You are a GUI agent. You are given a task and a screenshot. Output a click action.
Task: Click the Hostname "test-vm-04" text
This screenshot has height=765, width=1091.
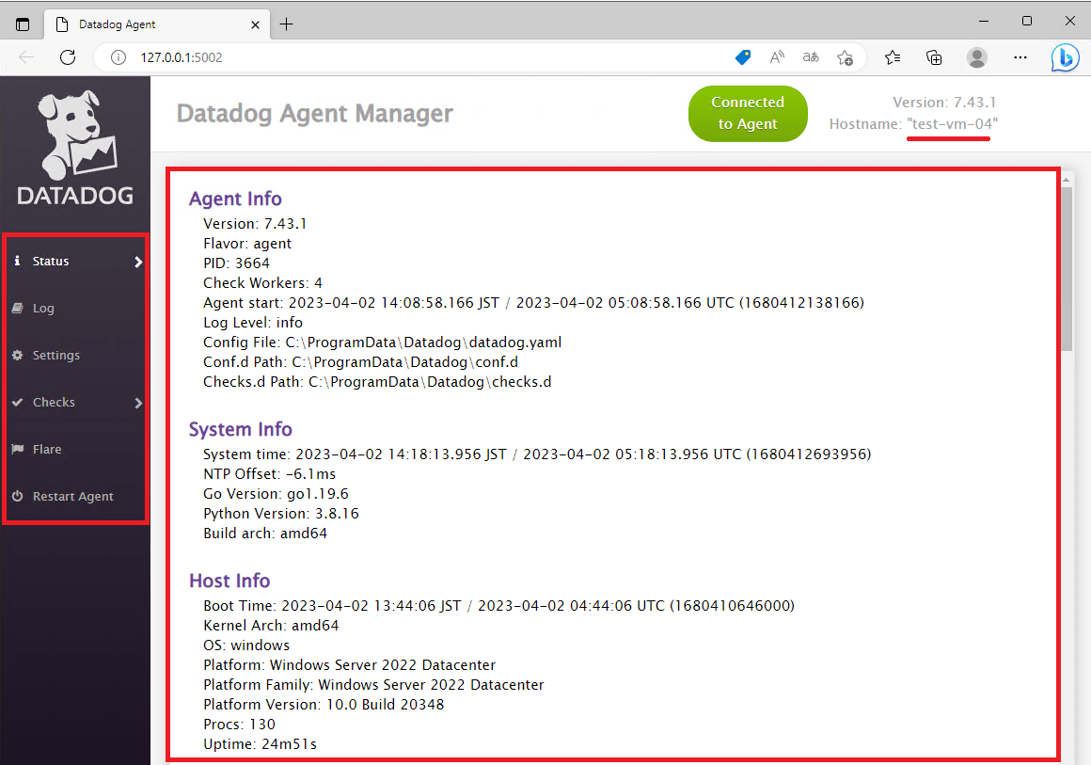click(913, 124)
